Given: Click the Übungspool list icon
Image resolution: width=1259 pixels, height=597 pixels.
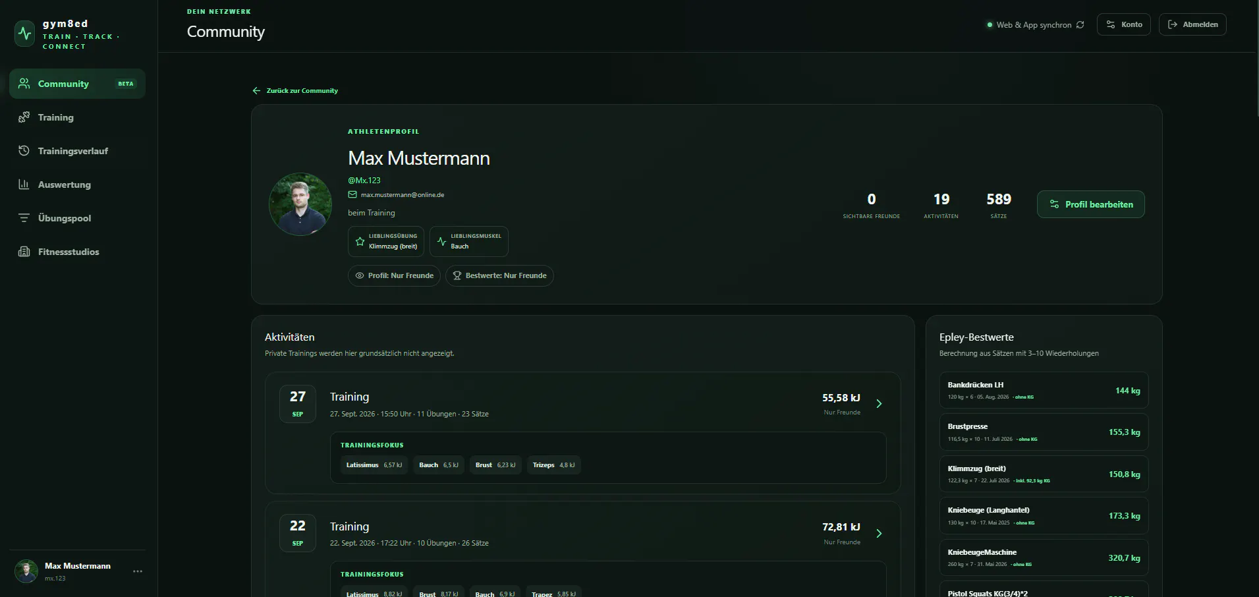Looking at the screenshot, I should click(24, 218).
